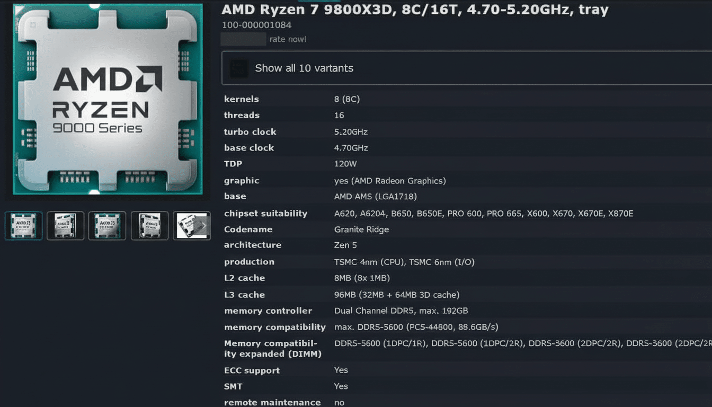712x407 pixels.
Task: Select the first AMD Ryzen CPU thumbnail
Action: click(23, 225)
